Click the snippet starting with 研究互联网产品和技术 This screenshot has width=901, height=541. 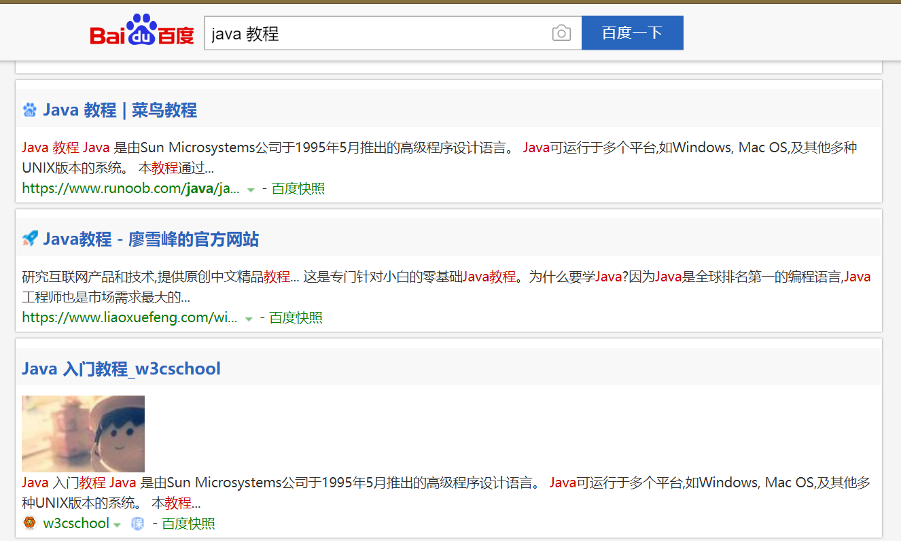[446, 286]
